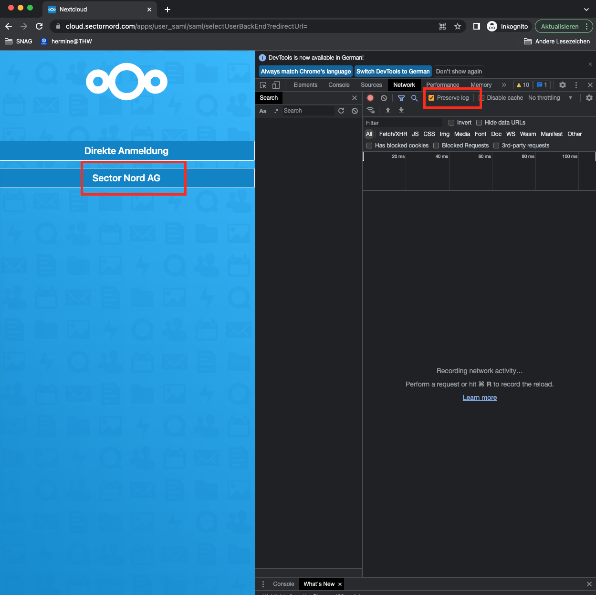The width and height of the screenshot is (596, 595).
Task: Click Don't show again button
Action: 459,72
